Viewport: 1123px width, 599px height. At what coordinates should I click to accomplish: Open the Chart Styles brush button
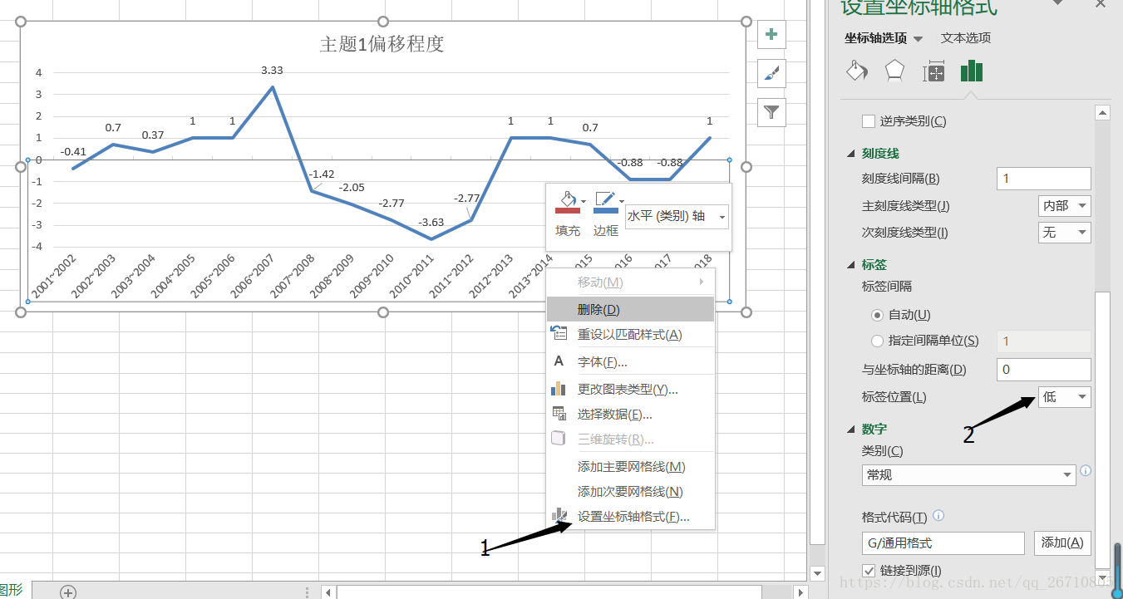[x=771, y=74]
